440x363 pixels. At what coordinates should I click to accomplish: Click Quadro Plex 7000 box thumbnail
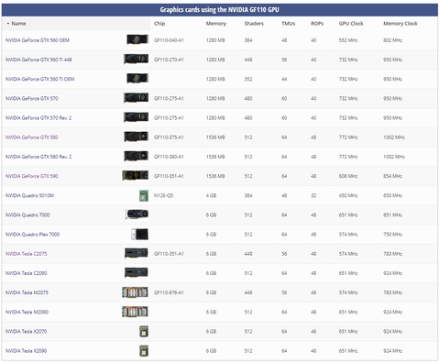pos(140,235)
